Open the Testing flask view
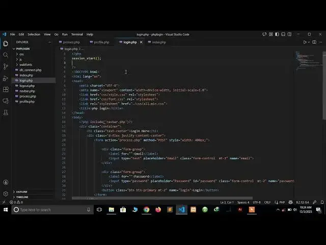 [6, 112]
